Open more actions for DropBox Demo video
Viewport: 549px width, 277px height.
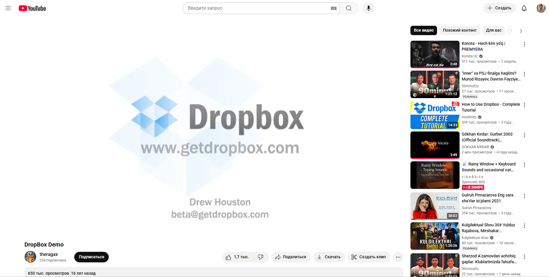(x=398, y=257)
